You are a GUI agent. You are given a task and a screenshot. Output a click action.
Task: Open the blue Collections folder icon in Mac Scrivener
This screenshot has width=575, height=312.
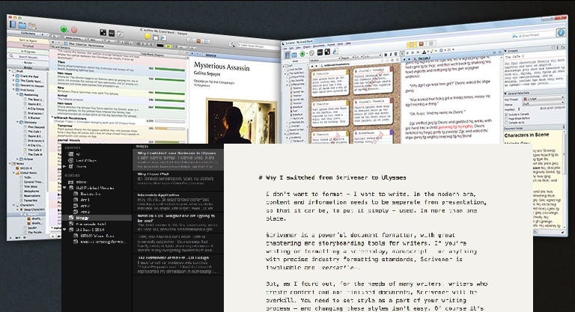coord(22,25)
